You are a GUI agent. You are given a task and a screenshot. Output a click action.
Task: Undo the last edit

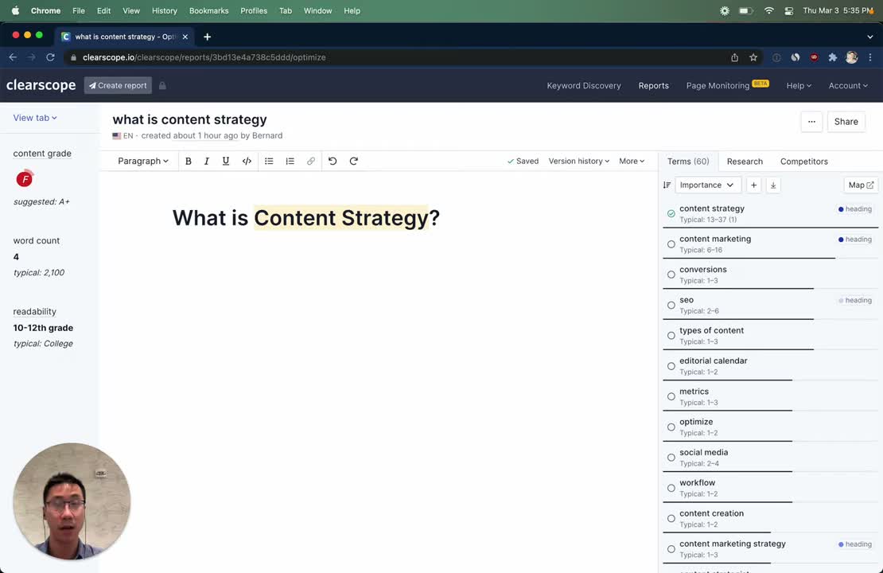[x=333, y=161]
